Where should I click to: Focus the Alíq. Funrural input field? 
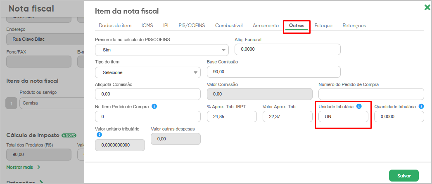point(287,49)
